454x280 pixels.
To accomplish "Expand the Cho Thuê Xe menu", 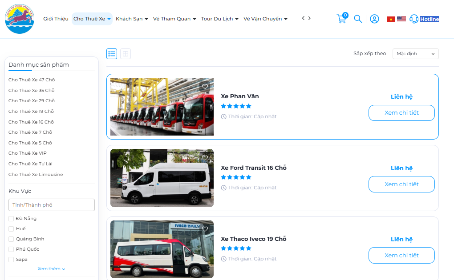I will tap(92, 19).
